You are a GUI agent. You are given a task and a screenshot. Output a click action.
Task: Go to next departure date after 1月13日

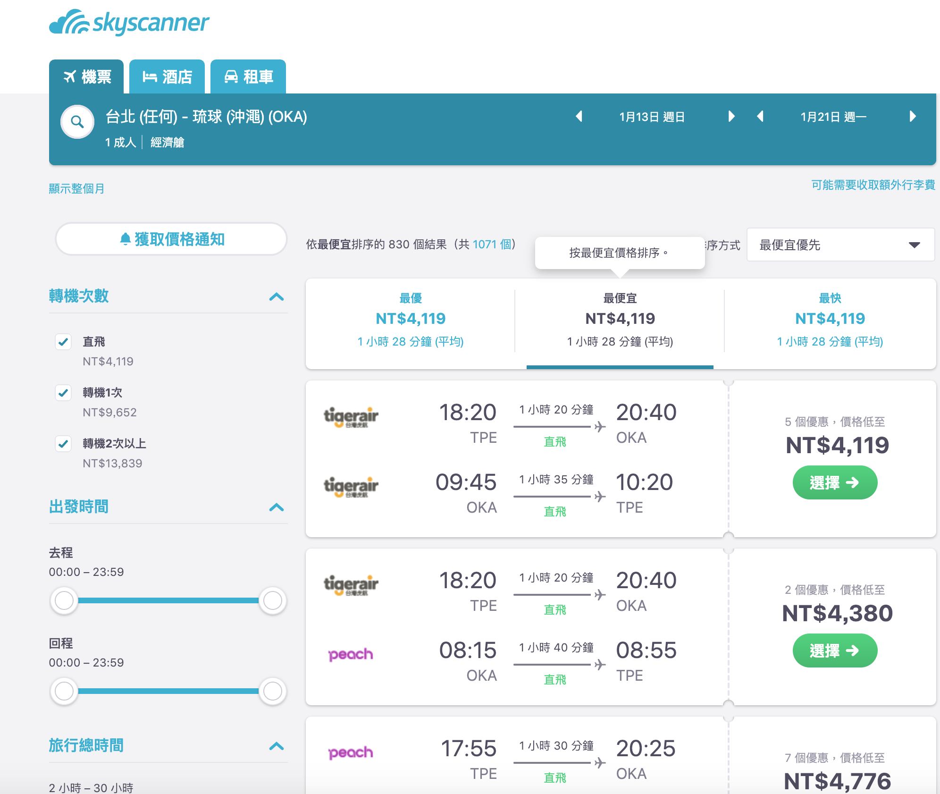point(731,117)
